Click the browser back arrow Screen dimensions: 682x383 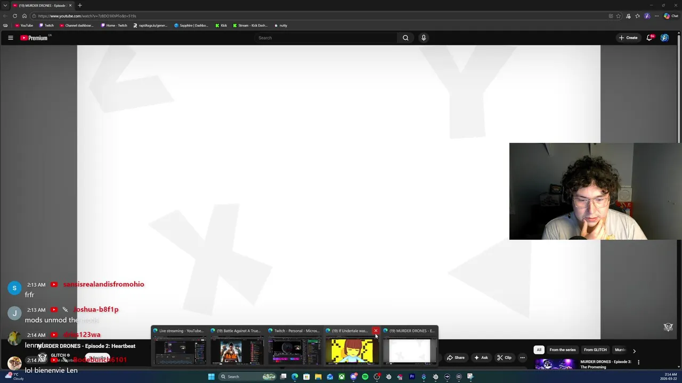pyautogui.click(x=5, y=16)
